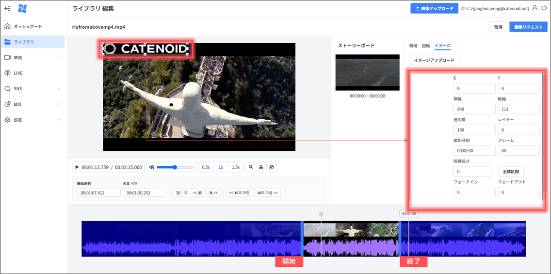
Task: Set playback speed to 0.5x
Action: point(206,167)
